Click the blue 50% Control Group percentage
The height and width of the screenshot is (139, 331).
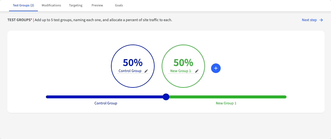point(132,62)
